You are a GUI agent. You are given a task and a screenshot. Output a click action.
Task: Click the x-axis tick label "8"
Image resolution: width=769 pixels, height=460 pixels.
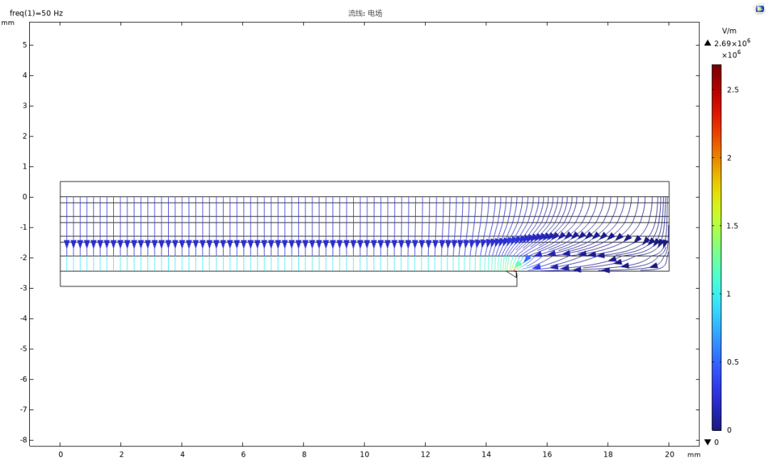pos(304,454)
